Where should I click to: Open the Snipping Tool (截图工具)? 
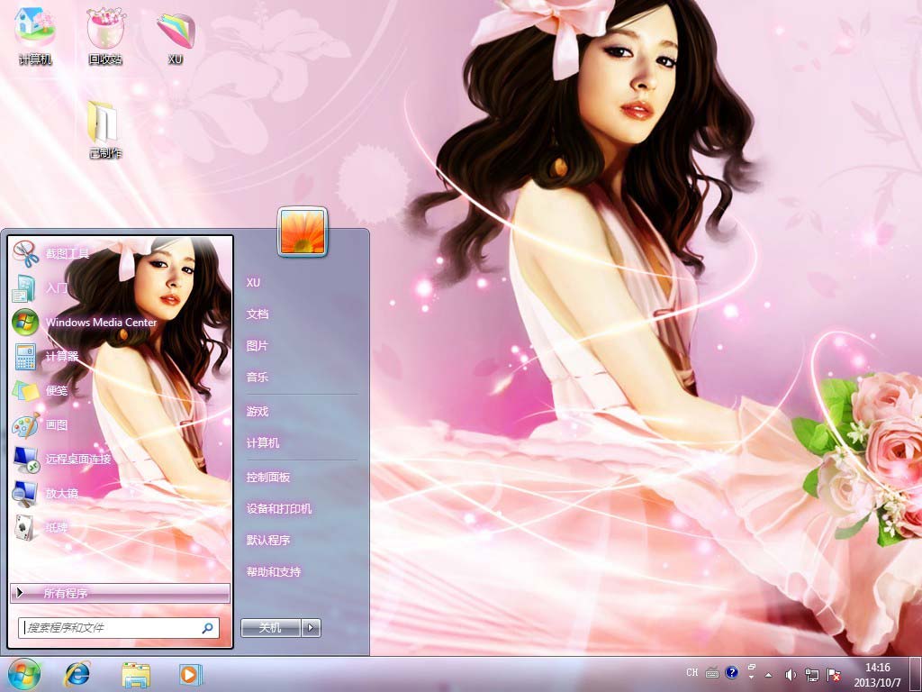(x=67, y=254)
